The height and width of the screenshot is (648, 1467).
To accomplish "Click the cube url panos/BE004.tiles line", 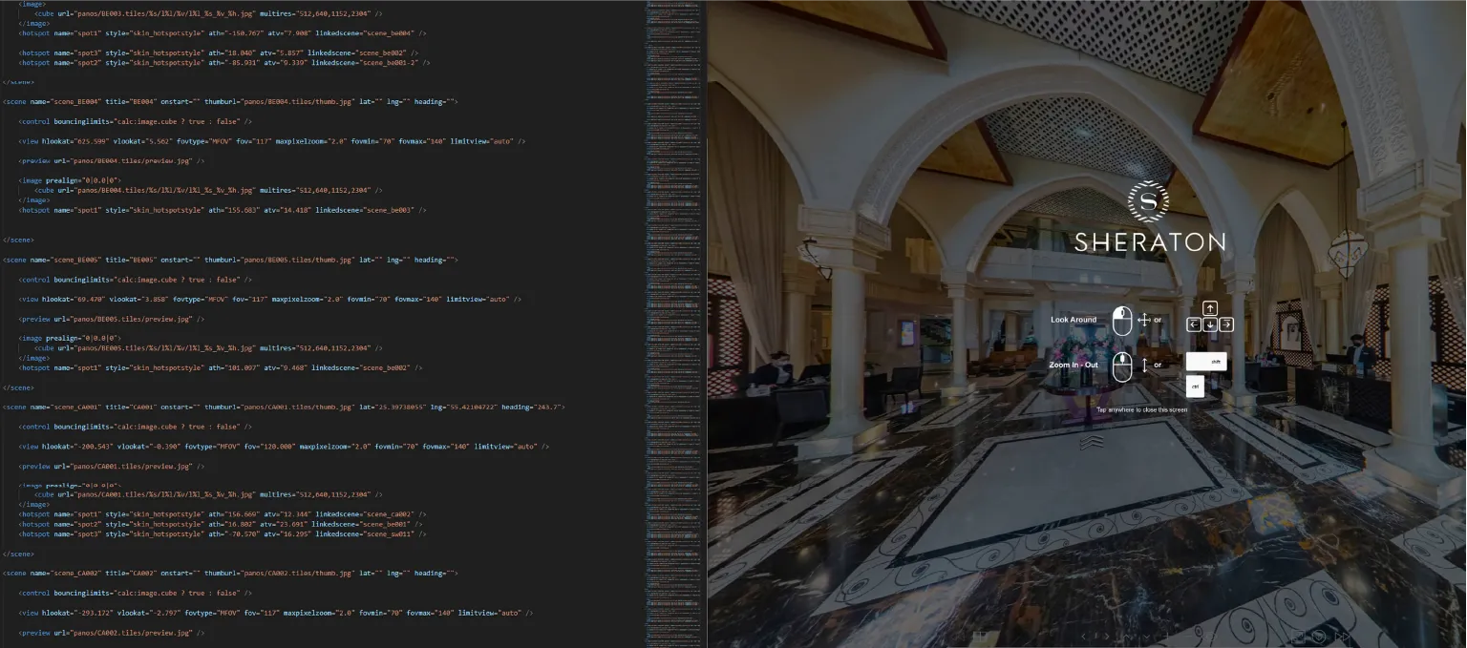I will click(x=208, y=190).
